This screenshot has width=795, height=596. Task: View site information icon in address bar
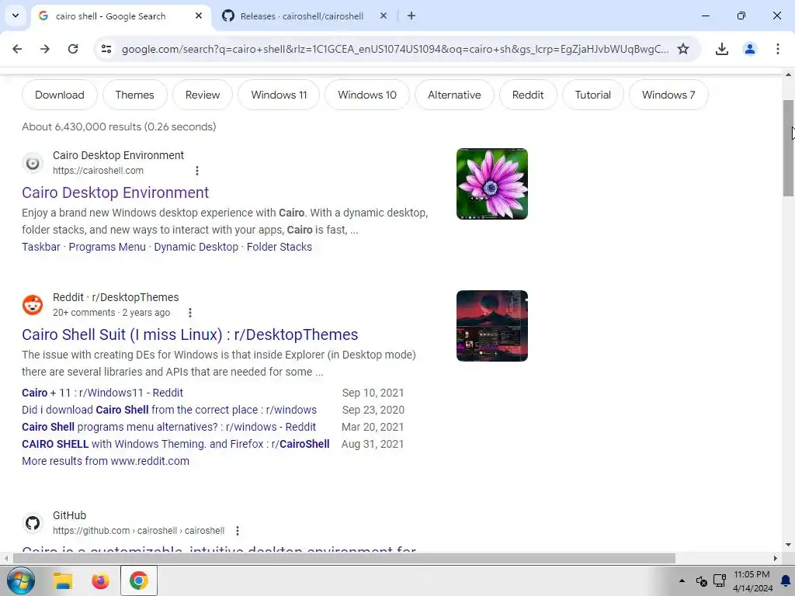coord(106,49)
